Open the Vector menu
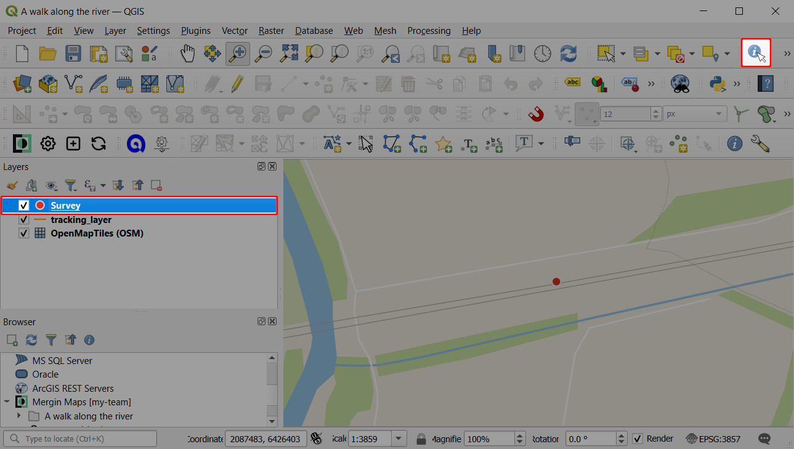The width and height of the screenshot is (794, 449). coord(235,30)
